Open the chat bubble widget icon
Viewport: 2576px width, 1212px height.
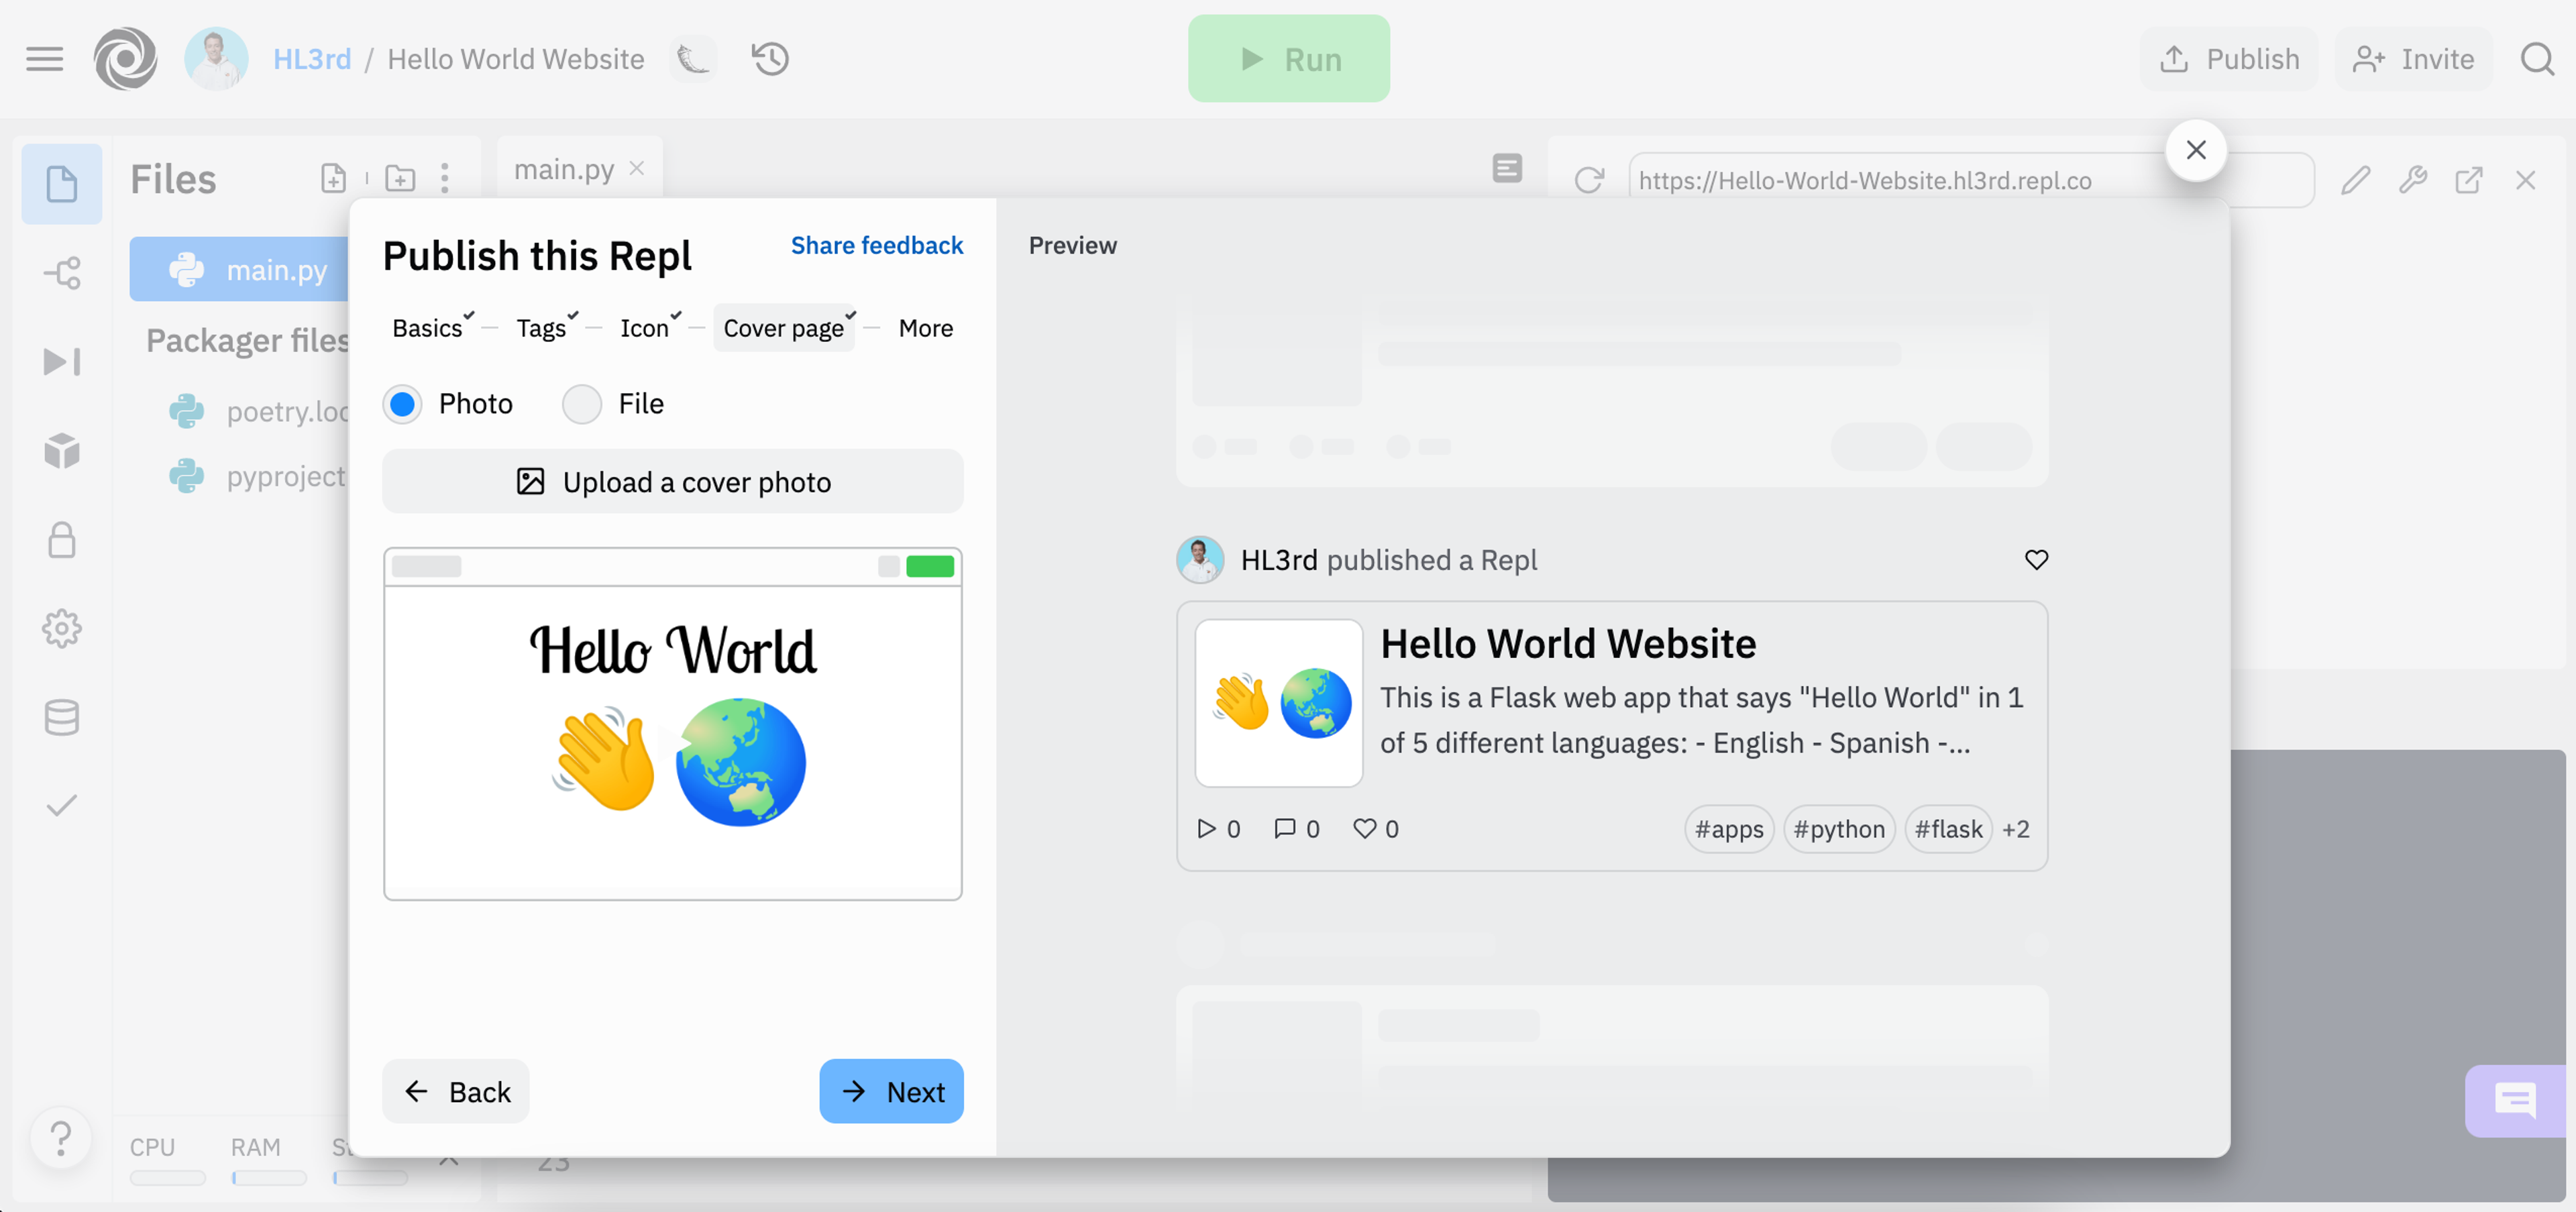(2514, 1101)
